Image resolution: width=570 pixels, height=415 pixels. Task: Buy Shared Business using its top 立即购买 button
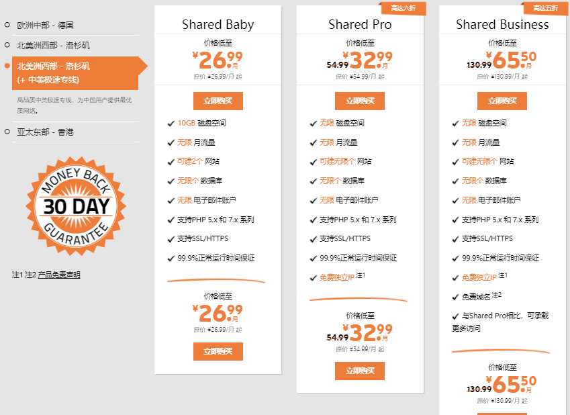click(502, 101)
